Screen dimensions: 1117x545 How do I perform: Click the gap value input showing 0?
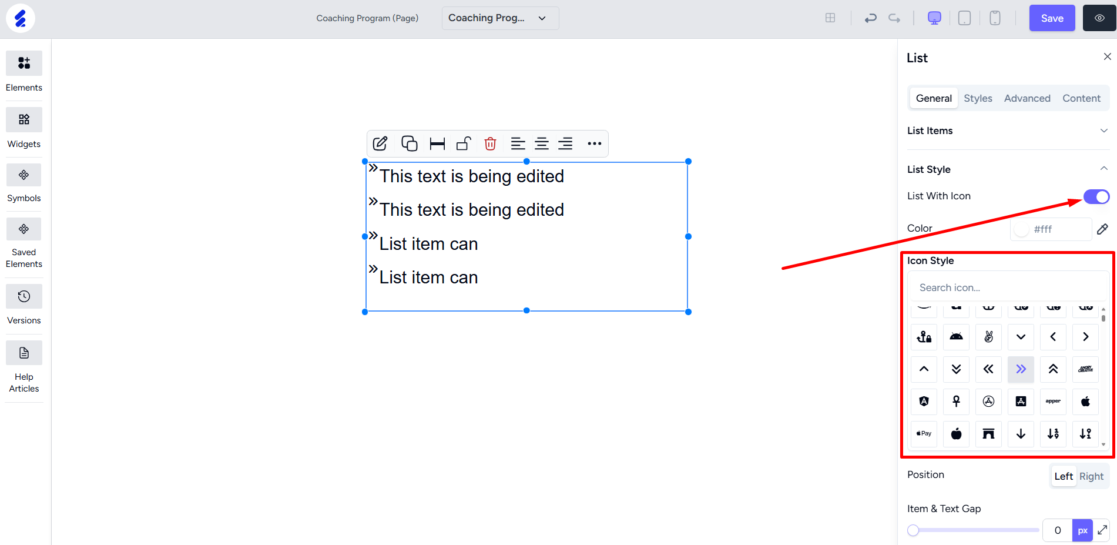[x=1057, y=530]
